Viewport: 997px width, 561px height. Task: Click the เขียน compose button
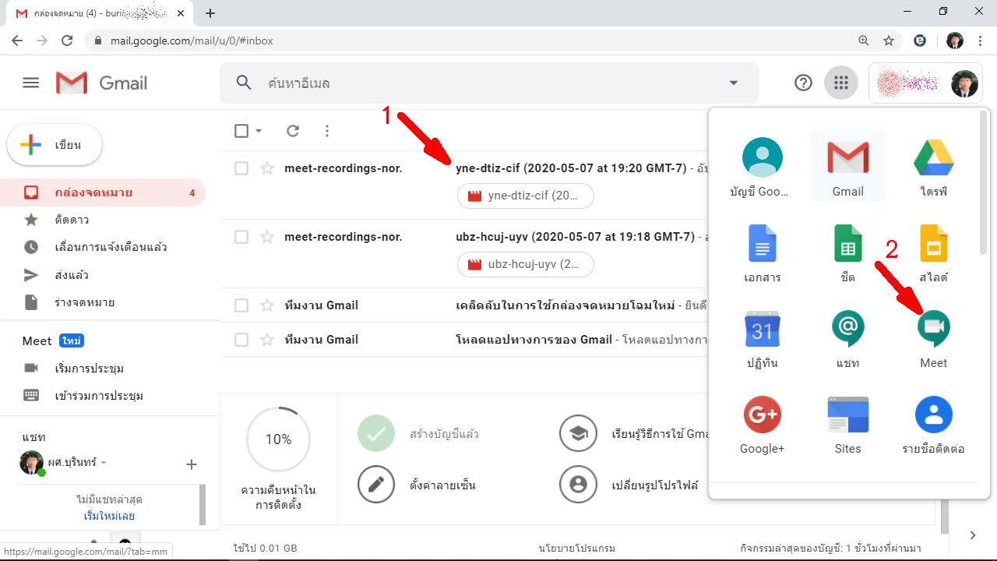[x=55, y=145]
